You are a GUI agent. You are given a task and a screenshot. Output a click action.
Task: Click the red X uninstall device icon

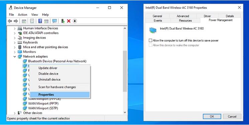coord(69,21)
